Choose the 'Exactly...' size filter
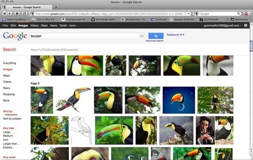Image resolution: width=253 pixels, height=160 pixels. pyautogui.click(x=9, y=147)
